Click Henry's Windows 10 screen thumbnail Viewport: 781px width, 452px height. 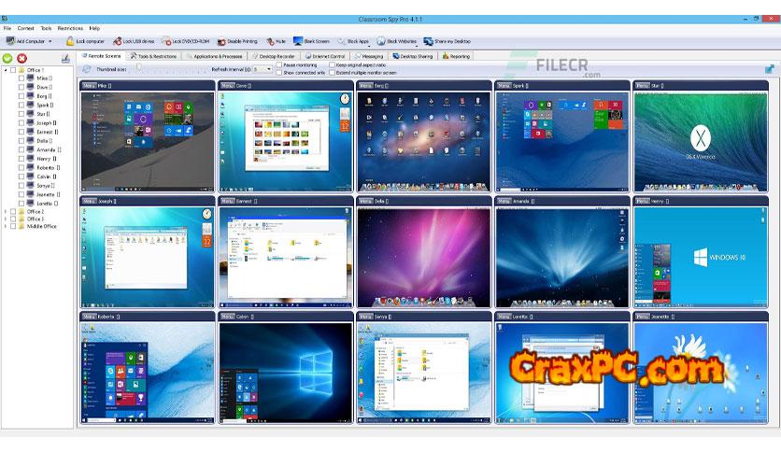tap(701, 258)
